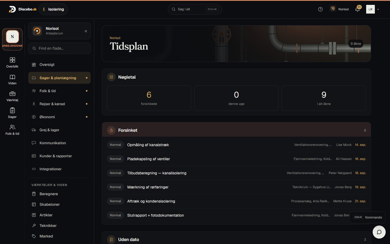Open Kunder & rapporter
Screen dimensions: 390x244
click(x=59, y=156)
